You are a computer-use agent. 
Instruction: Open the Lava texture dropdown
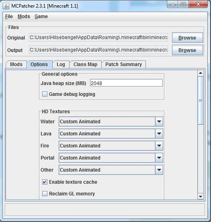pyautogui.click(x=159, y=134)
